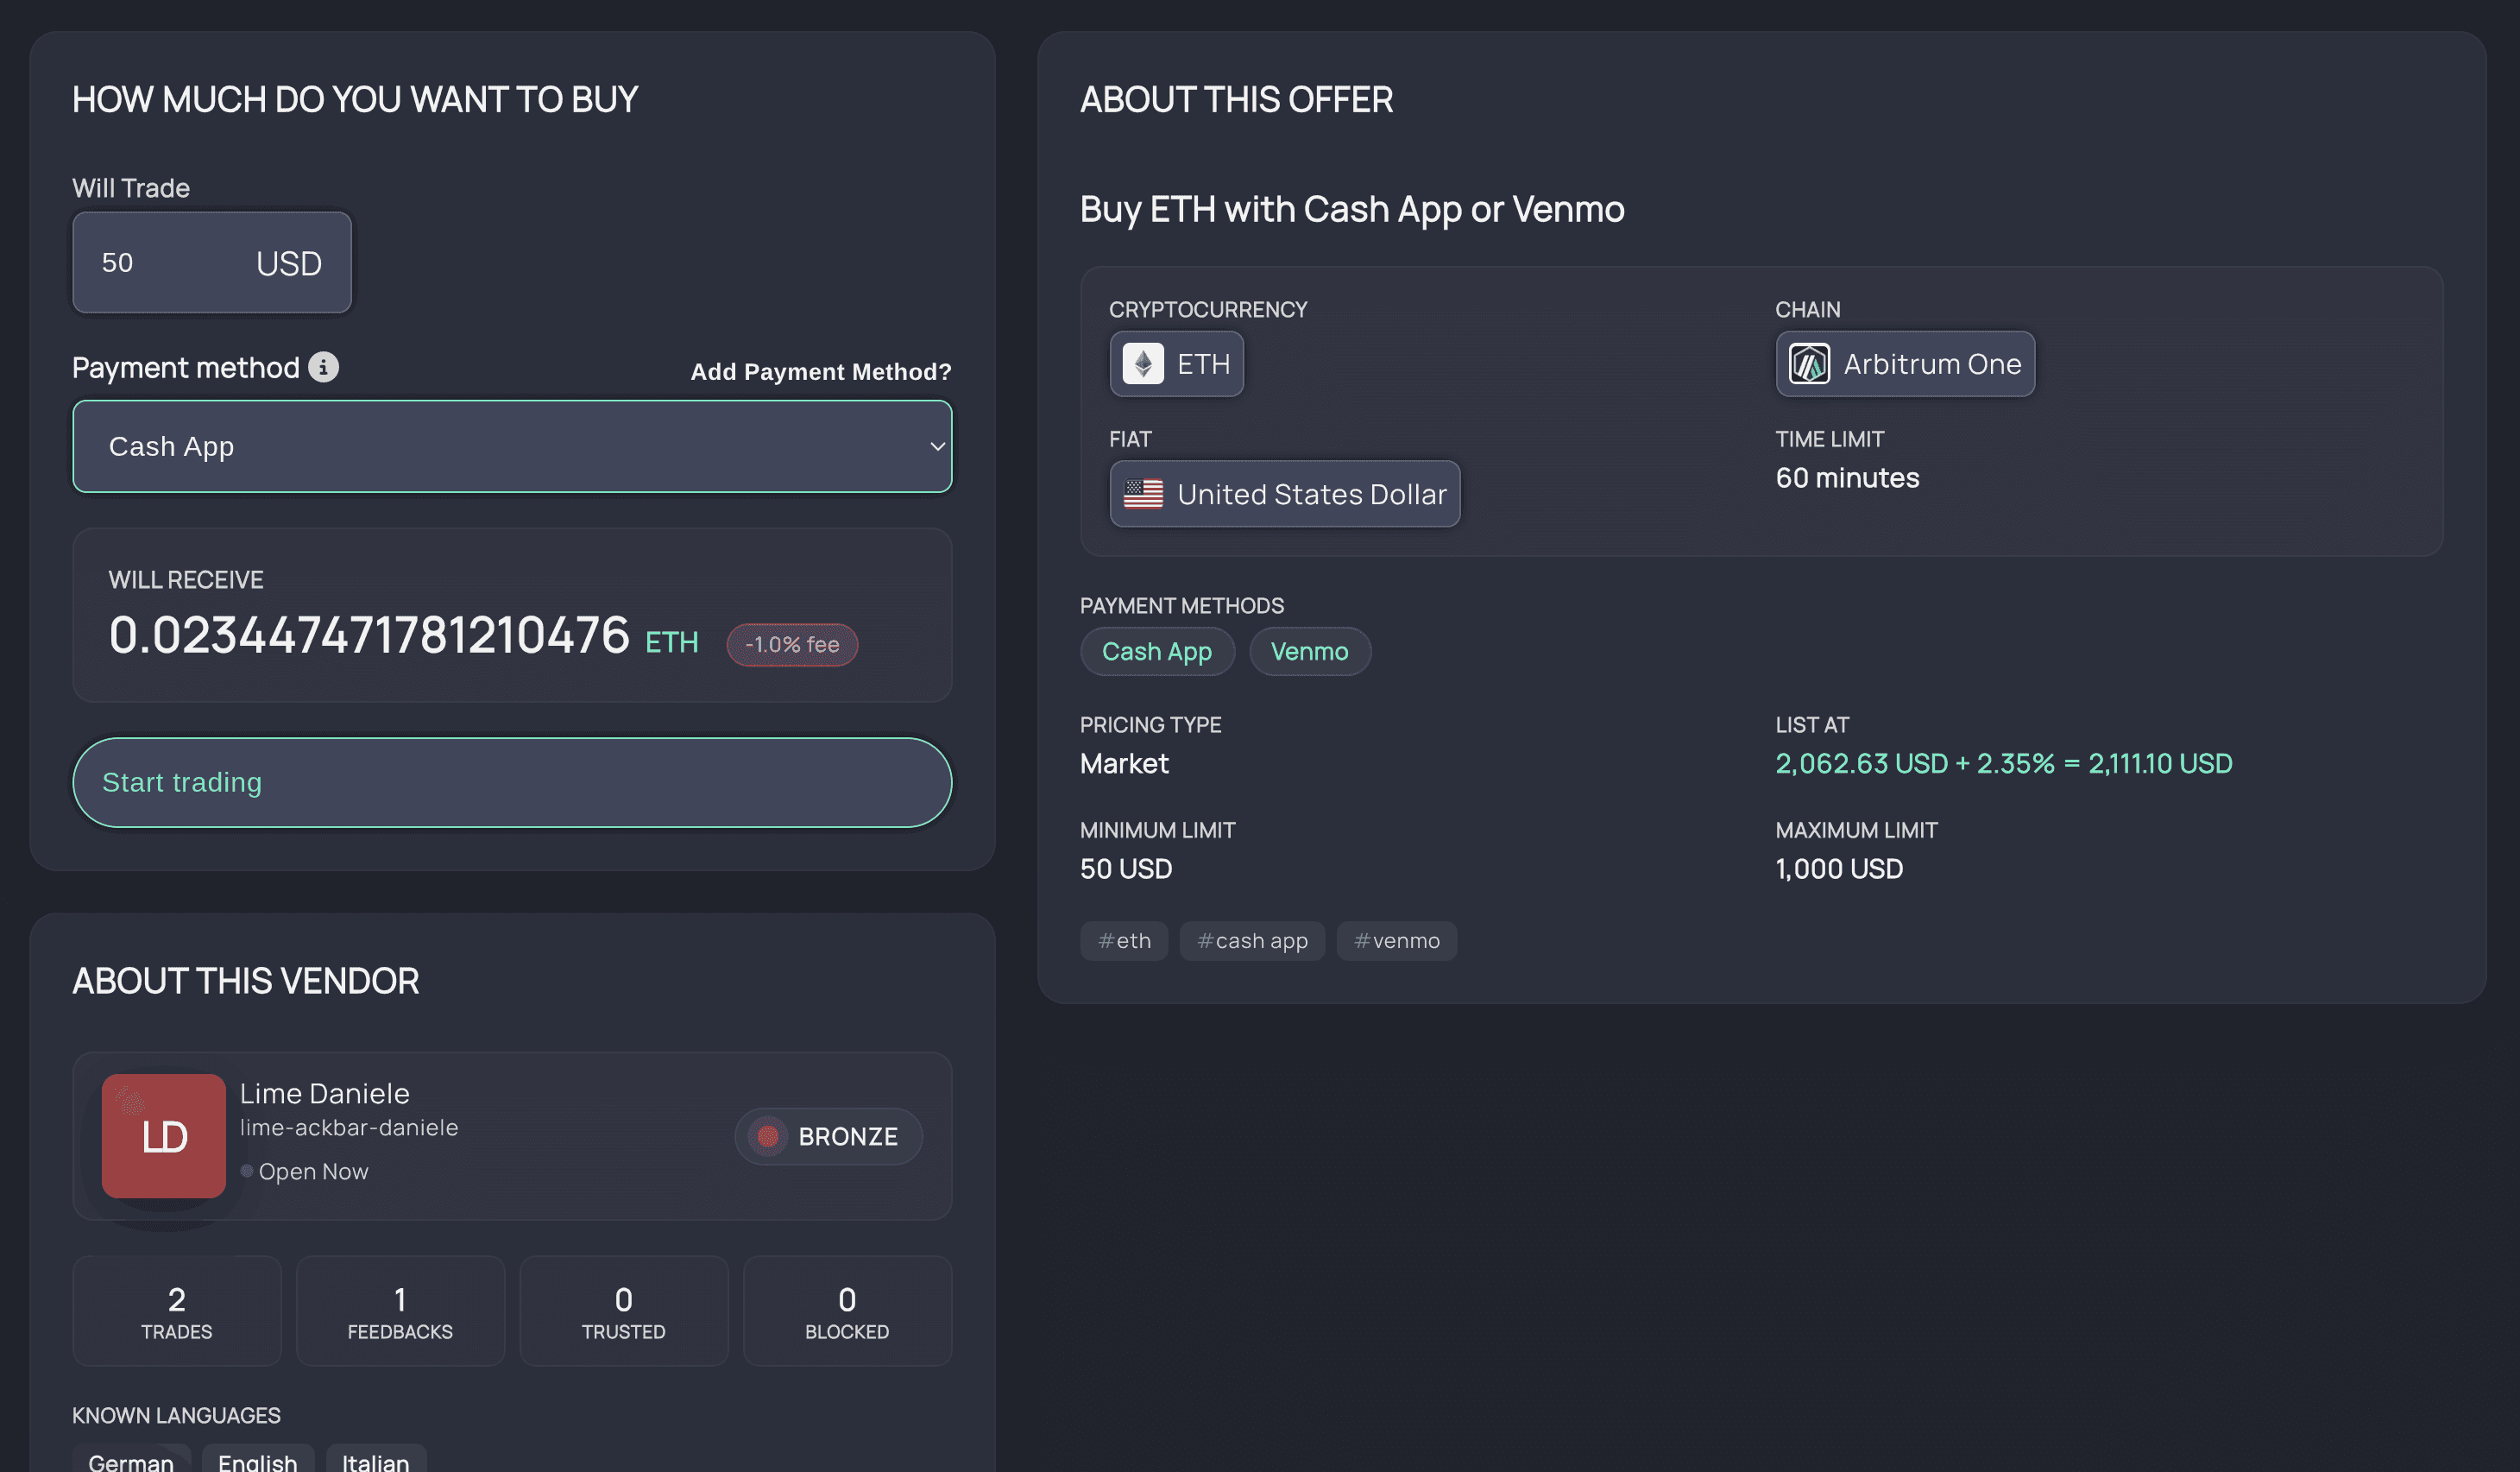This screenshot has height=1472, width=2520.
Task: Click the United States flag icon
Action: (1142, 493)
